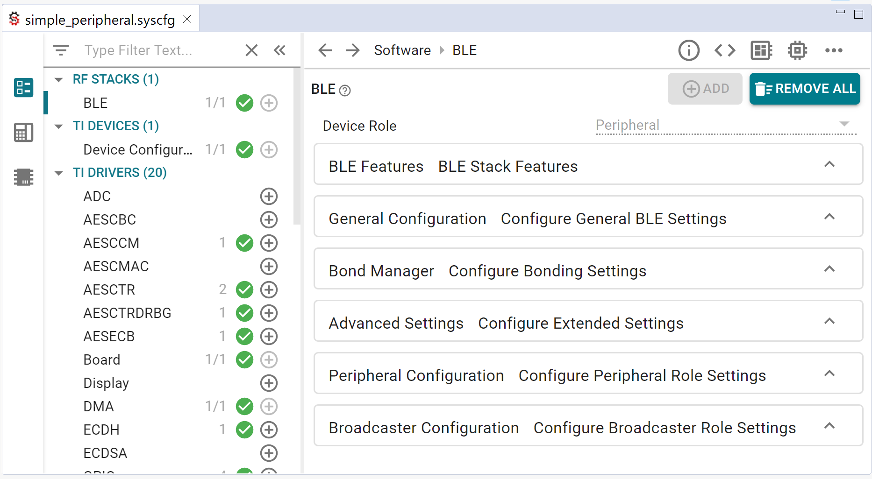Viewport: 872px width, 479px height.
Task: Open the Device view sidebar icon
Action: coord(23,177)
